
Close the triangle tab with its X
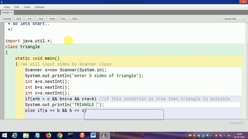(x=11, y=12)
